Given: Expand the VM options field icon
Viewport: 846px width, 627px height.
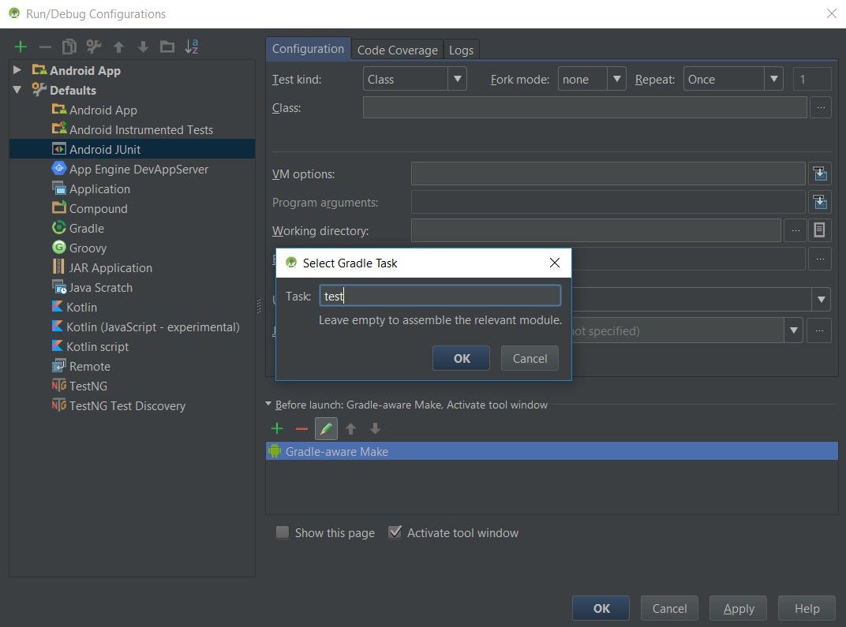Looking at the screenshot, I should point(820,174).
